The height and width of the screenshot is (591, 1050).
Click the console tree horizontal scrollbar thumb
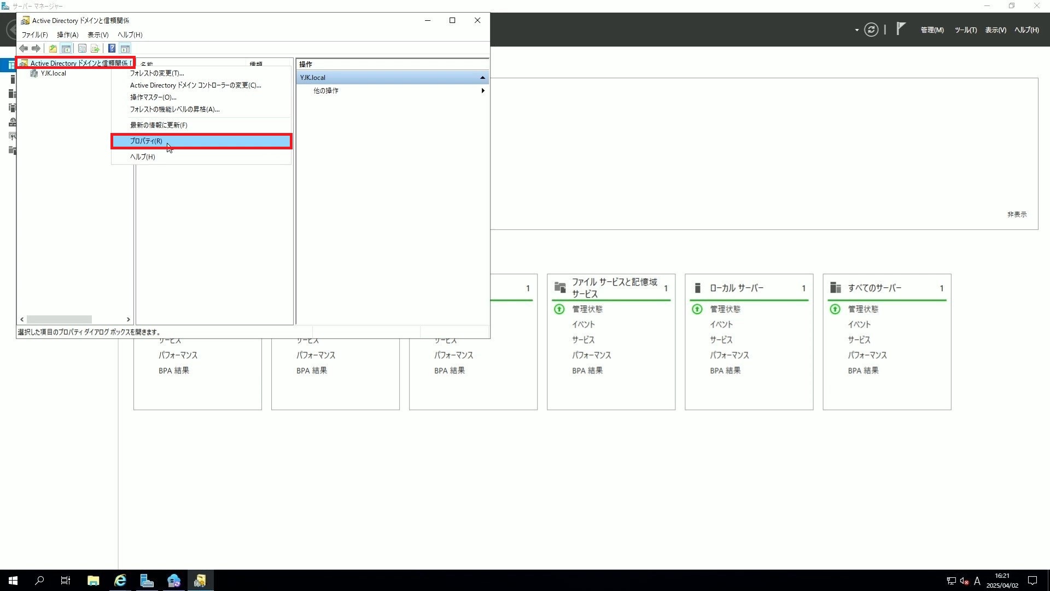tap(59, 319)
